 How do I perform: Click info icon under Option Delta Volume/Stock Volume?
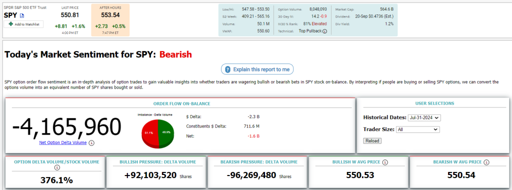click(57, 167)
